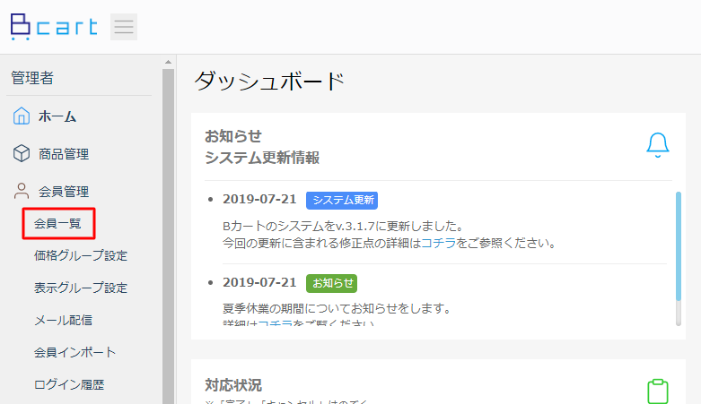Open 価格グループ設定
Viewport: 701px width, 404px height.
tap(81, 255)
